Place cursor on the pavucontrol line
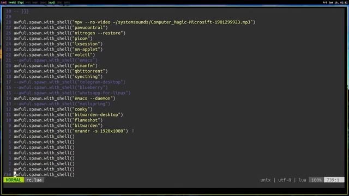The width and height of the screenshot is (349, 196). 61,28
